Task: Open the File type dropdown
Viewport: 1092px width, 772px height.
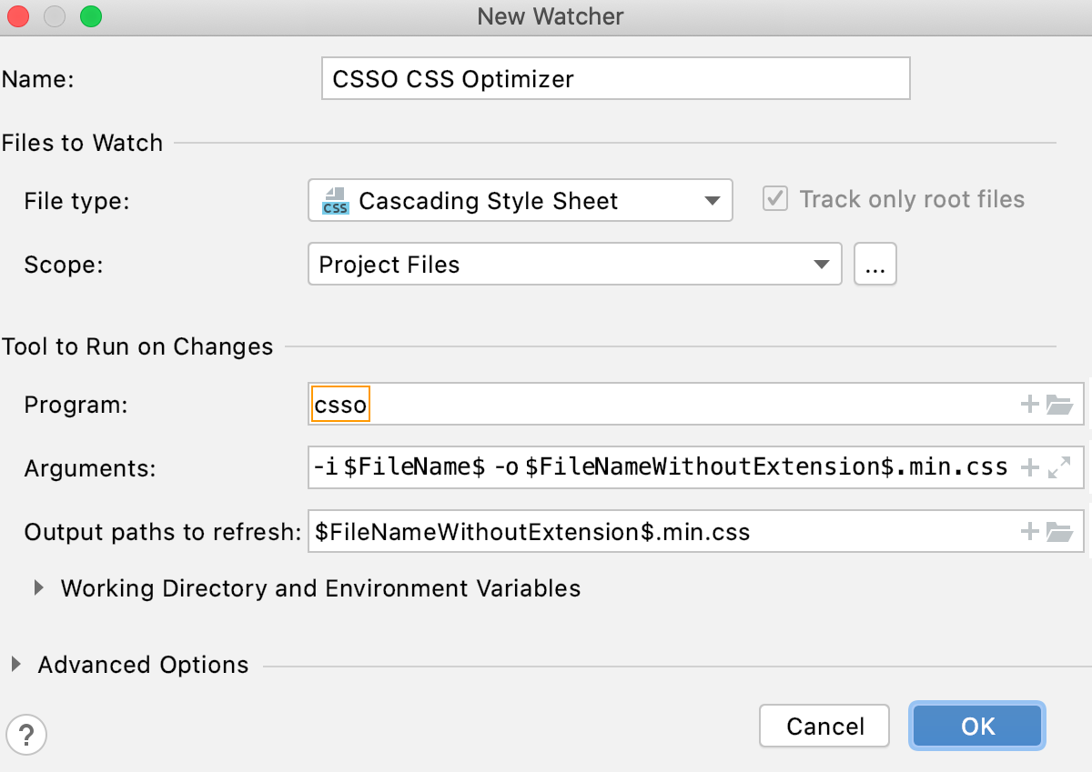Action: [x=713, y=201]
